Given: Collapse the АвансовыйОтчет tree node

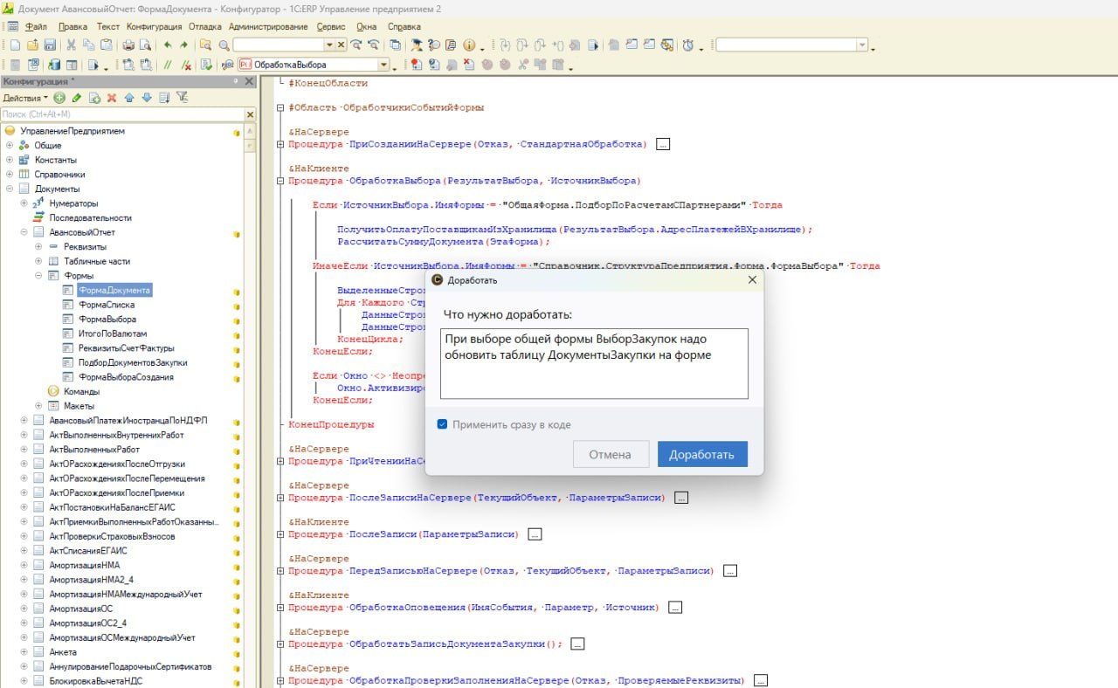Looking at the screenshot, I should coord(24,232).
